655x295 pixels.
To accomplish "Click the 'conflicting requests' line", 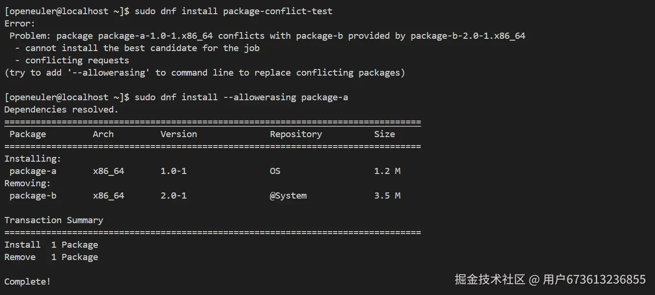I will (77, 60).
